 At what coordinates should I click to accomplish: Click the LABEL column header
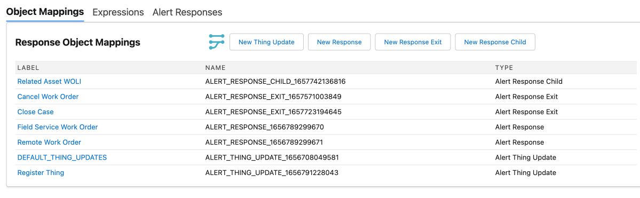28,68
